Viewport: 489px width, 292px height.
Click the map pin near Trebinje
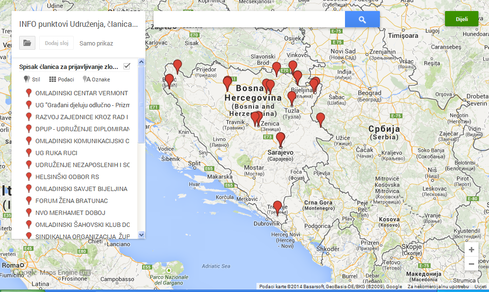(277, 206)
